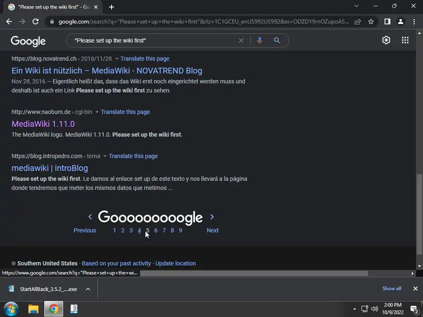Go to results page 7
Screen dimensions: 423x317
[164, 230]
